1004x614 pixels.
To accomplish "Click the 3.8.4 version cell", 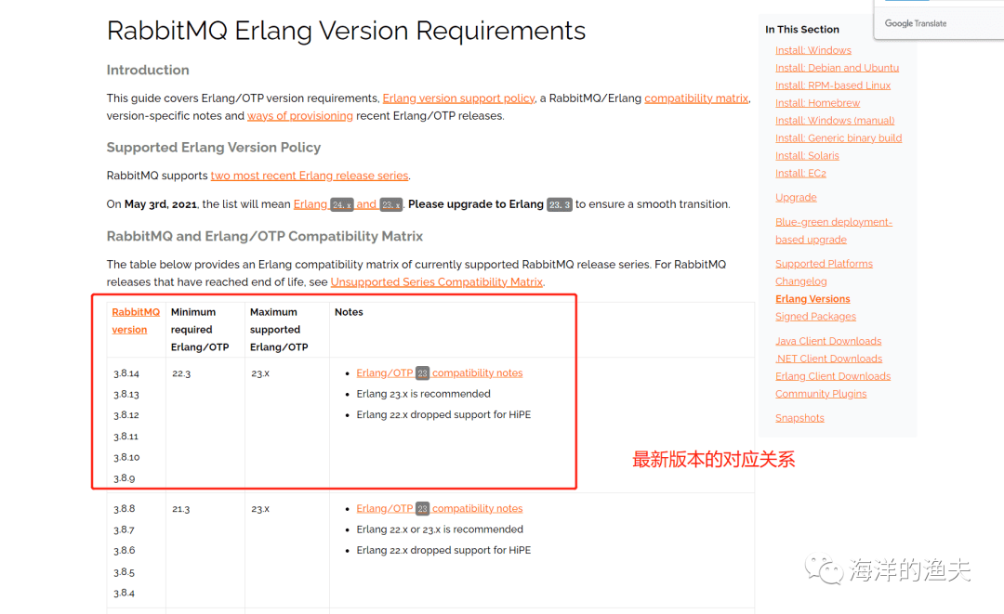I will point(125,593).
